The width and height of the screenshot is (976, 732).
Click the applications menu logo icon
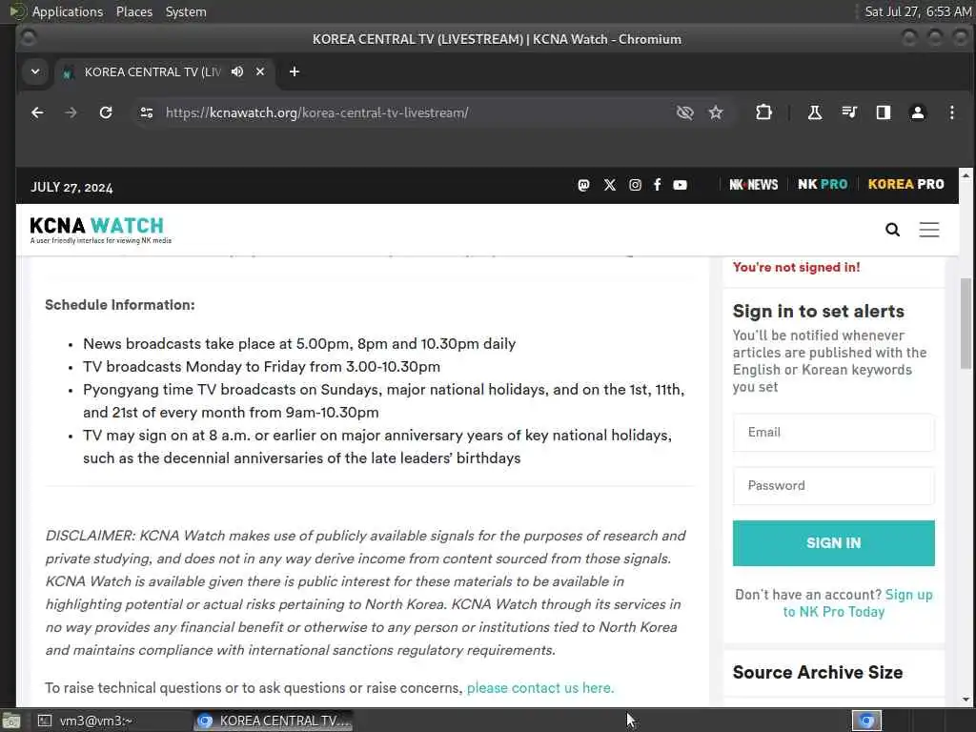[x=17, y=11]
